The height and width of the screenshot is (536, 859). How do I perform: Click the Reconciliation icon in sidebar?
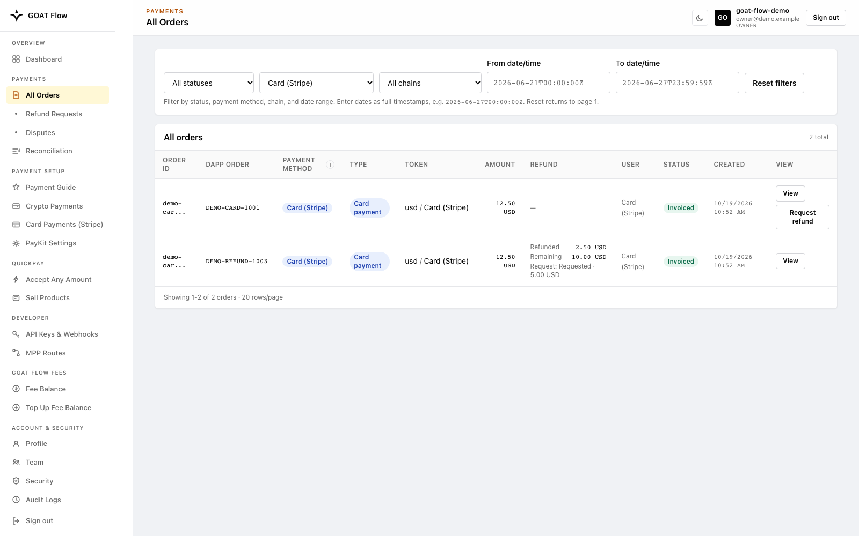click(16, 151)
